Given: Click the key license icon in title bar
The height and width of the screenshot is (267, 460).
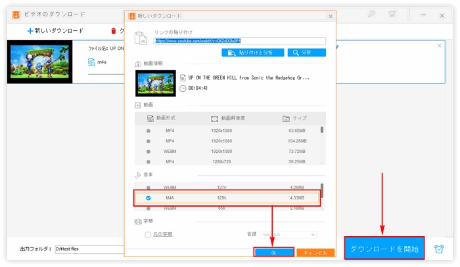Looking at the screenshot, I should 372,13.
